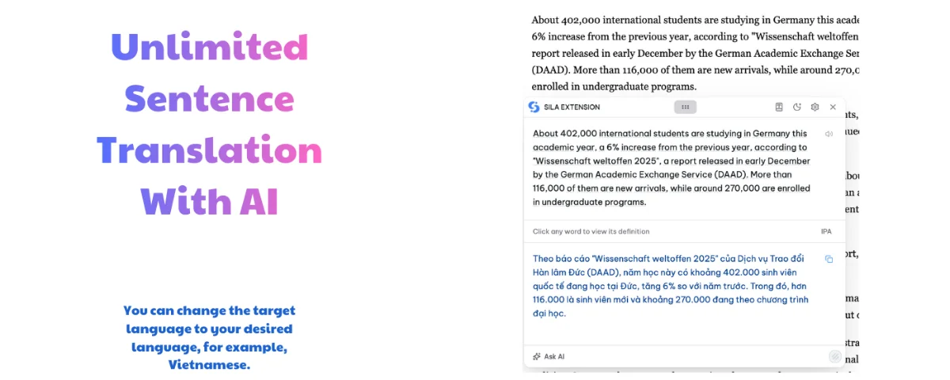Image resolution: width=950 pixels, height=380 pixels.
Task: Toggle IPA pronunciation display
Action: [826, 231]
